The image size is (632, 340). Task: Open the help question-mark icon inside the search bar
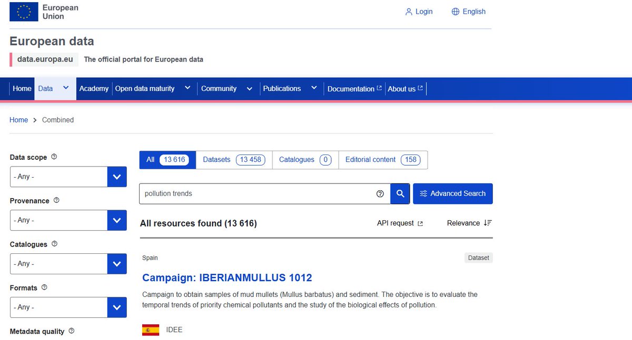click(380, 193)
